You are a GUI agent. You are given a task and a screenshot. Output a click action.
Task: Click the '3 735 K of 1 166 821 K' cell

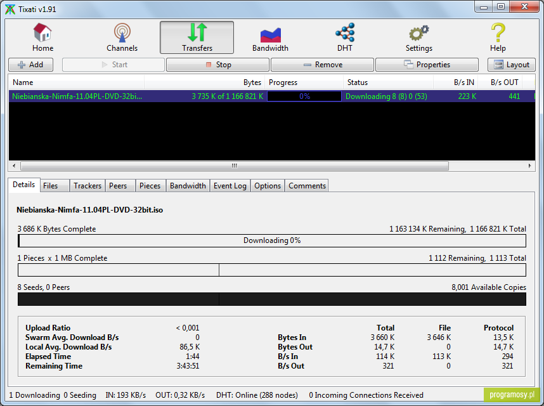[x=228, y=96]
